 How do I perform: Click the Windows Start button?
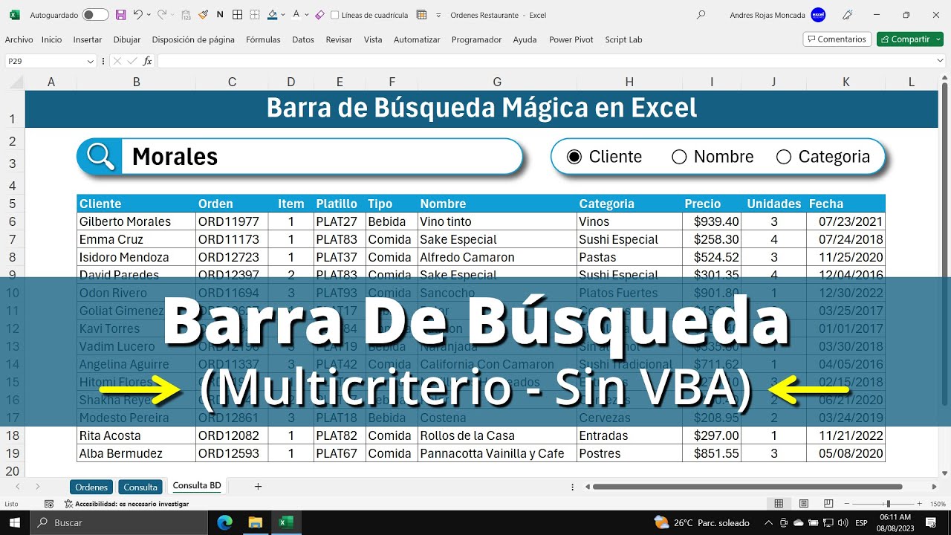pyautogui.click(x=15, y=522)
